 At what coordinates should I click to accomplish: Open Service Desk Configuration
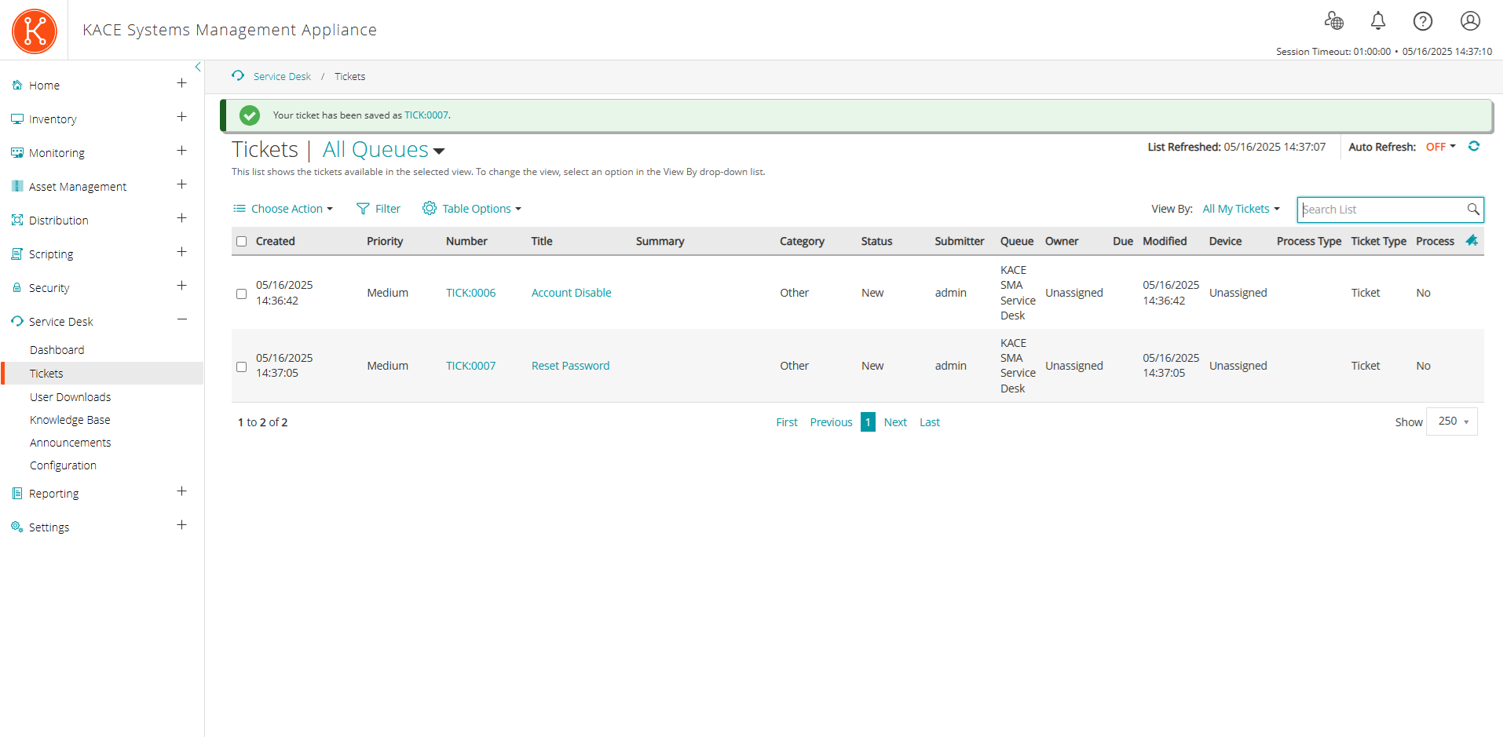click(63, 465)
